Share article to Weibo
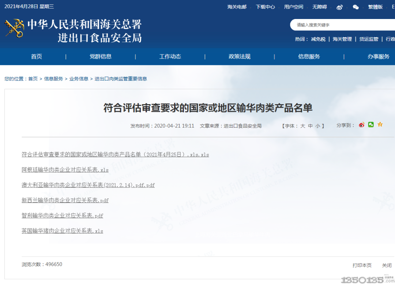The width and height of the screenshot is (395, 284). (x=362, y=125)
